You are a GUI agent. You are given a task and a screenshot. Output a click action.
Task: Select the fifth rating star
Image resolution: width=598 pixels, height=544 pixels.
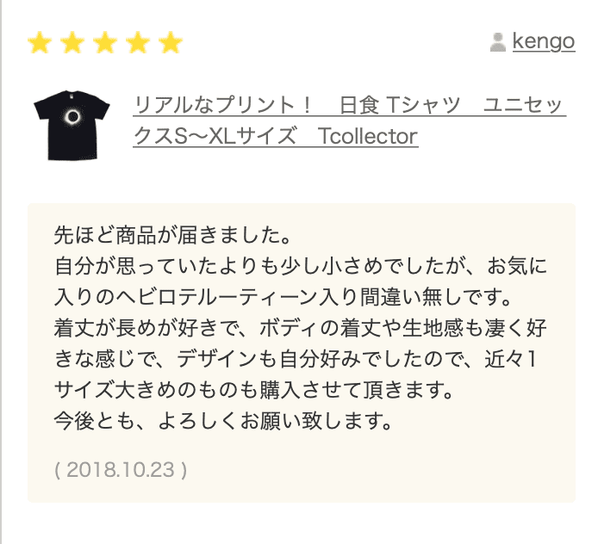[171, 42]
